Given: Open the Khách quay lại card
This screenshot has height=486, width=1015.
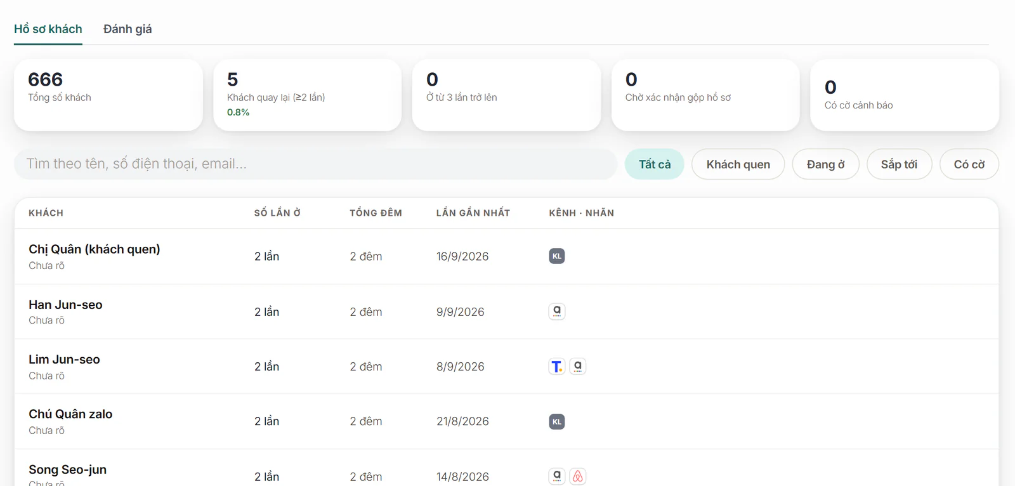Looking at the screenshot, I should coord(308,95).
